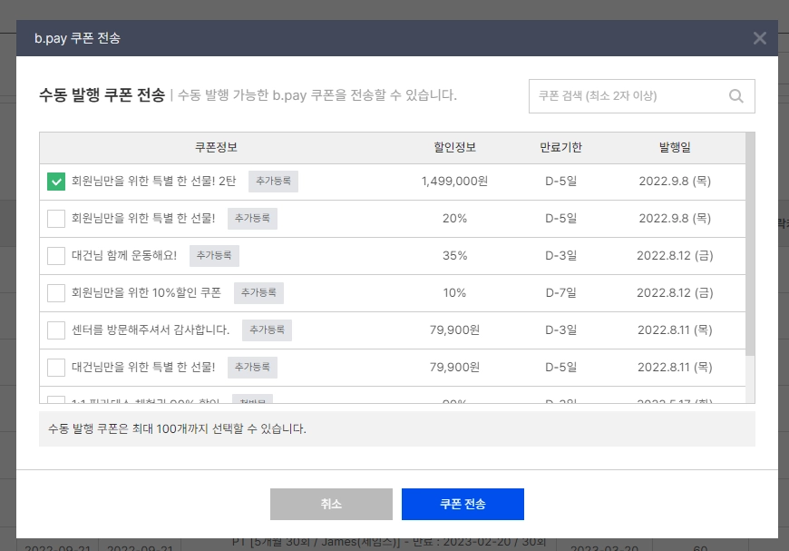
Task: Click the 쿠폰정보 column header
Action: (x=216, y=148)
